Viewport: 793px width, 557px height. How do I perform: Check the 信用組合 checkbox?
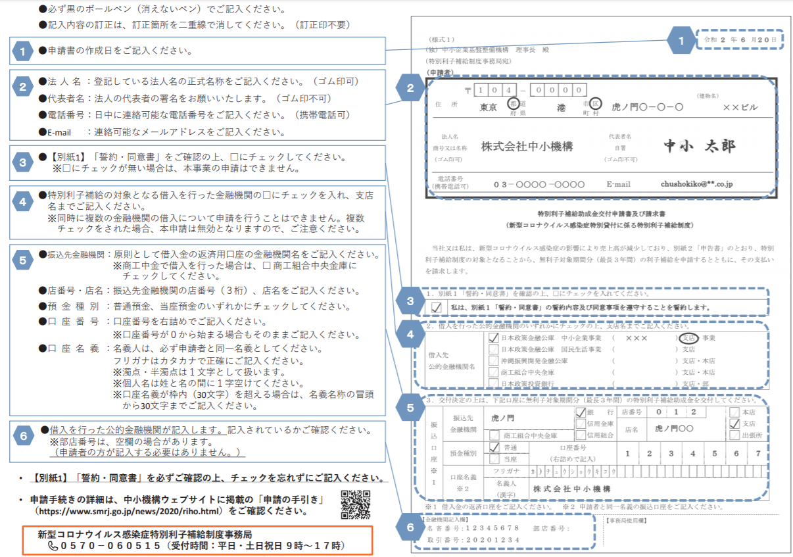(581, 435)
